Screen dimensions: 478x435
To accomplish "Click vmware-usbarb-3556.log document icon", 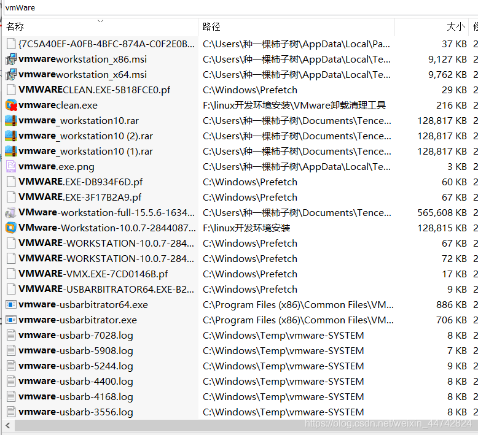I will pos(11,412).
